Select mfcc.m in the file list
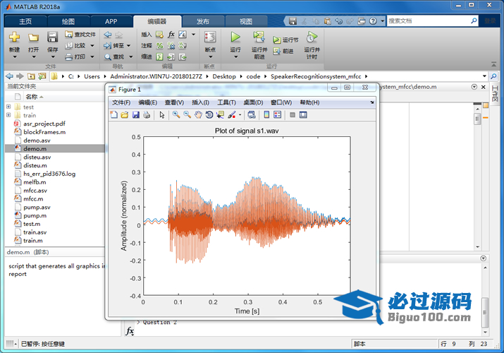Viewport: 504px width, 353px height. 33,199
